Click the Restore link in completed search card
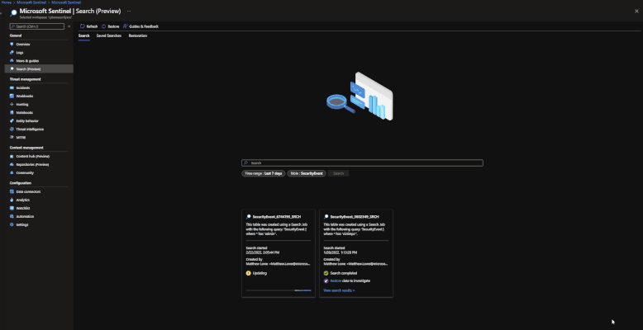The image size is (643, 330). (x=336, y=280)
